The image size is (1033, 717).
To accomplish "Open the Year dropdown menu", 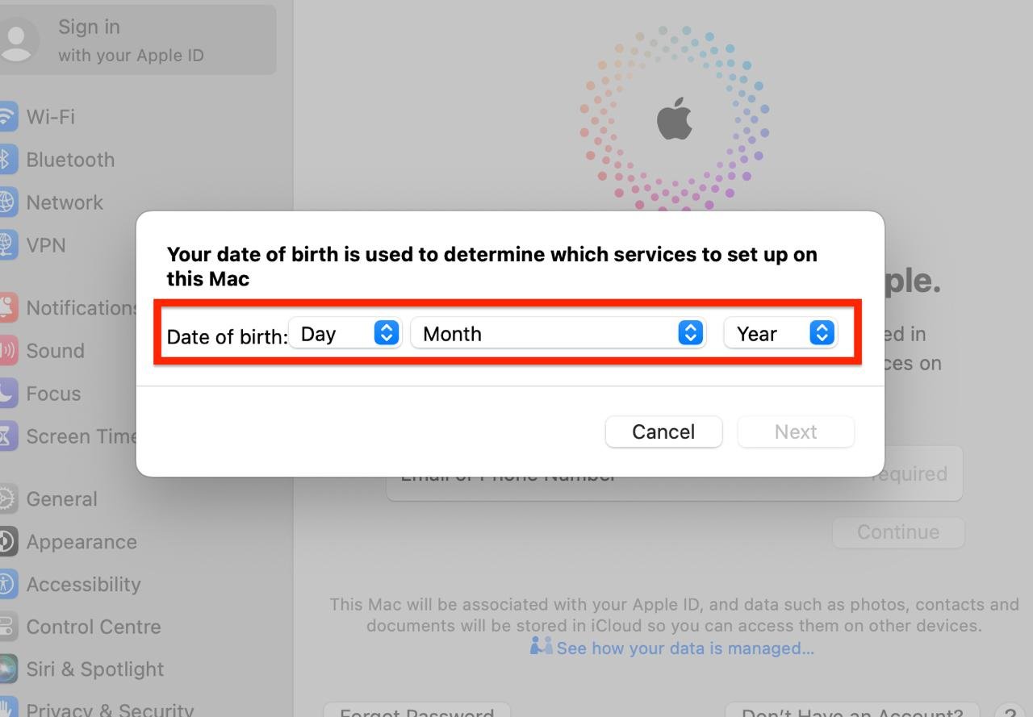I will (x=781, y=333).
